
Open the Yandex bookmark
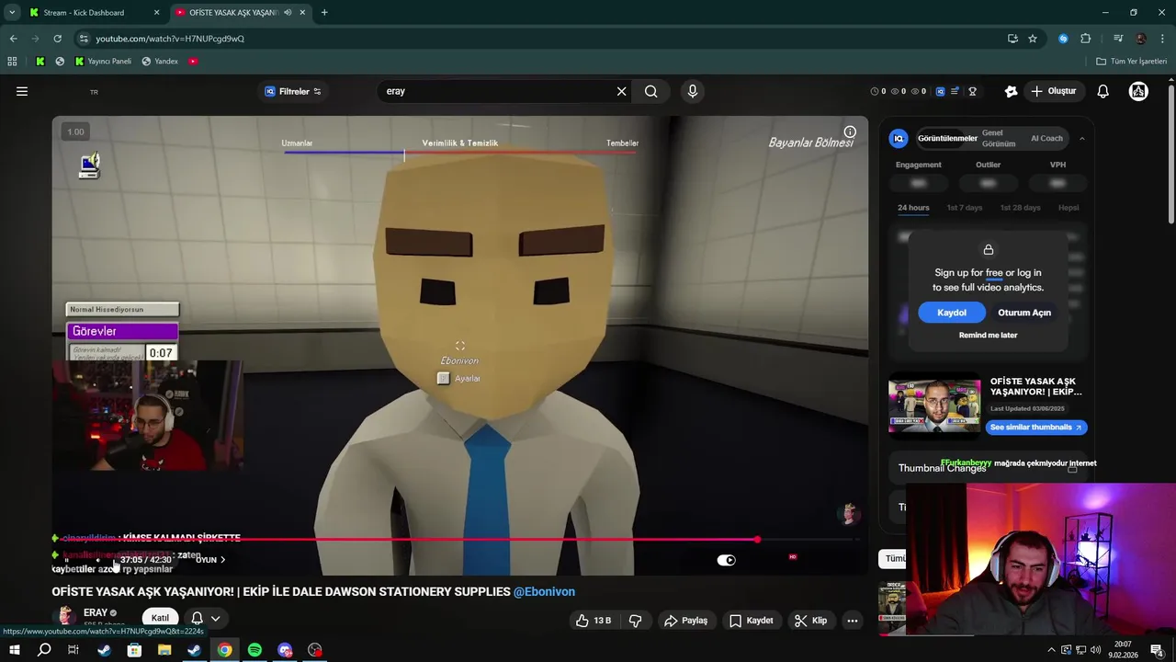[x=160, y=62]
